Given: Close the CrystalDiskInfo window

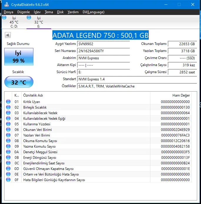Looking at the screenshot, I should coord(193,5).
